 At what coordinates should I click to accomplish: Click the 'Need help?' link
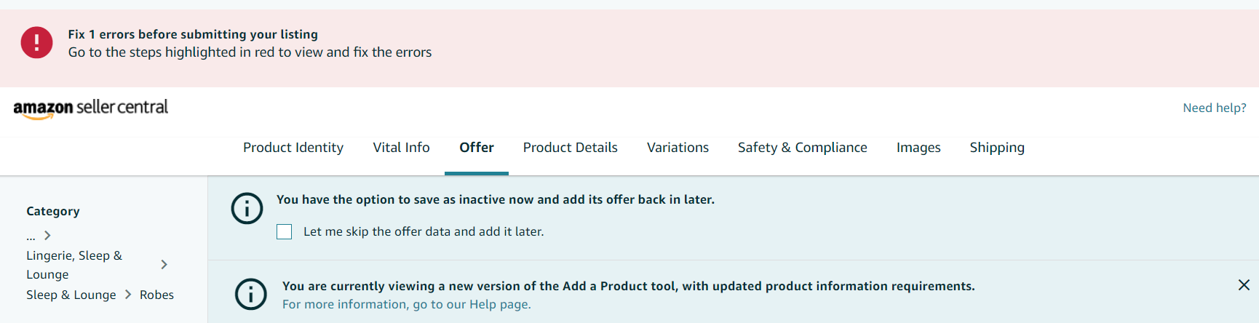tap(1214, 108)
